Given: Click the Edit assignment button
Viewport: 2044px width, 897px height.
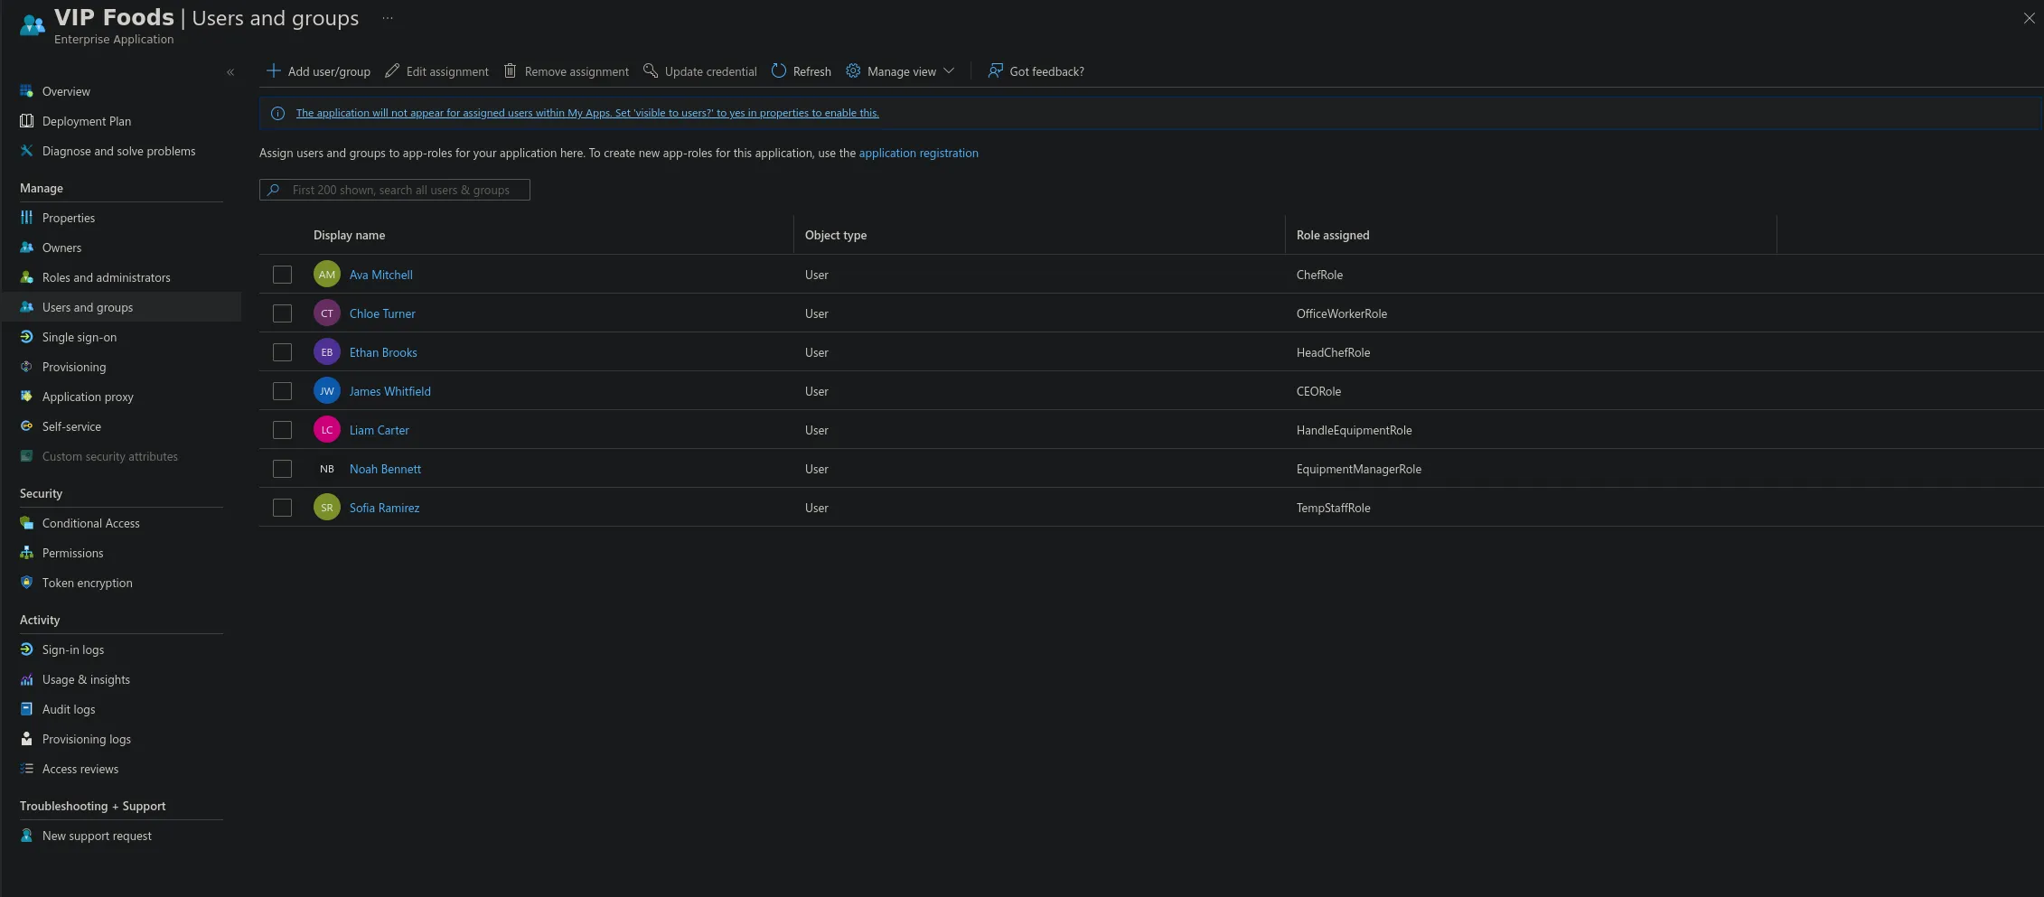Looking at the screenshot, I should coord(436,71).
